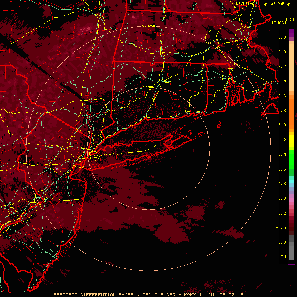Pick the yellow color bar segment
This screenshot has height=297, width=297.
[291, 141]
